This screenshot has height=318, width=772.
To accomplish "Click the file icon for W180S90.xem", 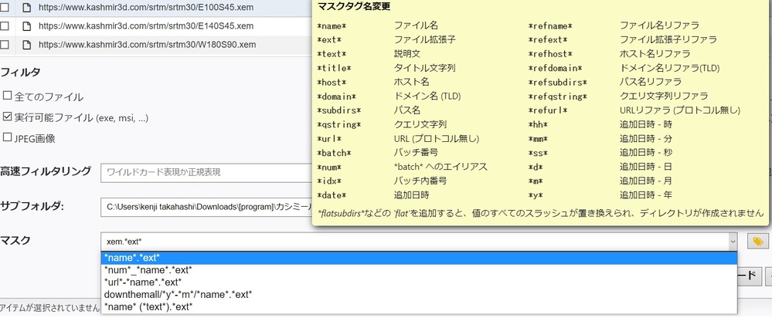I will (x=26, y=45).
